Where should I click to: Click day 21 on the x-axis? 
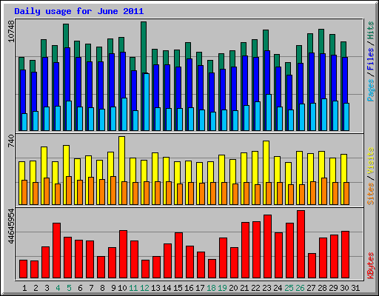(244, 288)
